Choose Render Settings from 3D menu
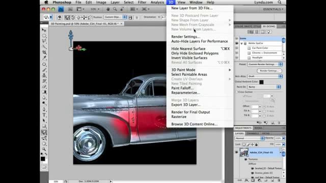Screen dimensions: 326x183 (x=185, y=37)
